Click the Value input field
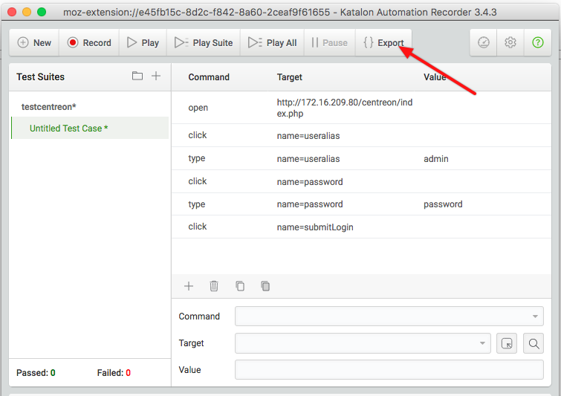The width and height of the screenshot is (561, 396). coord(389,370)
